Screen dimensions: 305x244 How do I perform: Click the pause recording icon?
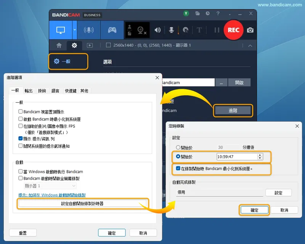click(x=217, y=30)
